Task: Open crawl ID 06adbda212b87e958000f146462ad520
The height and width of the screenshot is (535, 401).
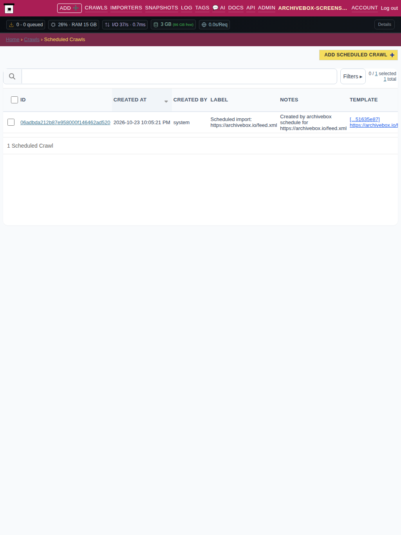Action: [x=65, y=123]
